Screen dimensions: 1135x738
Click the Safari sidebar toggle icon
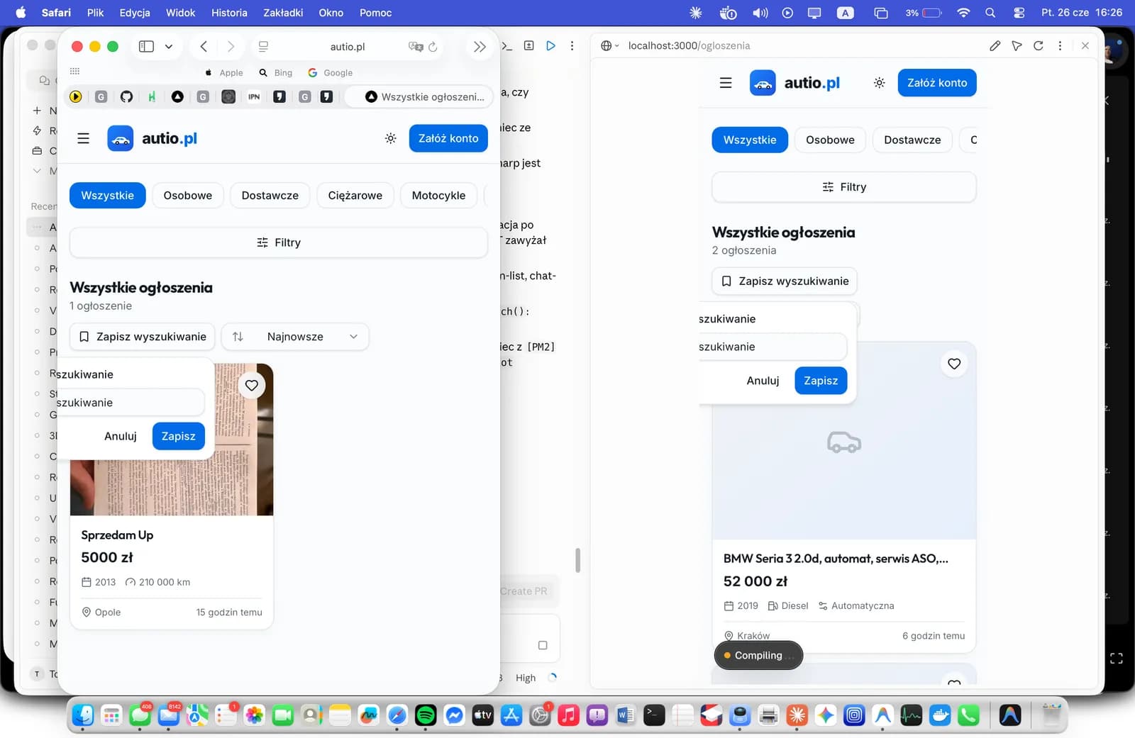click(146, 46)
